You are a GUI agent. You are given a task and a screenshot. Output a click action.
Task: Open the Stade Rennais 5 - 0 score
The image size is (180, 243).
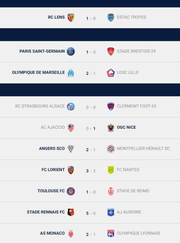coord(91,213)
